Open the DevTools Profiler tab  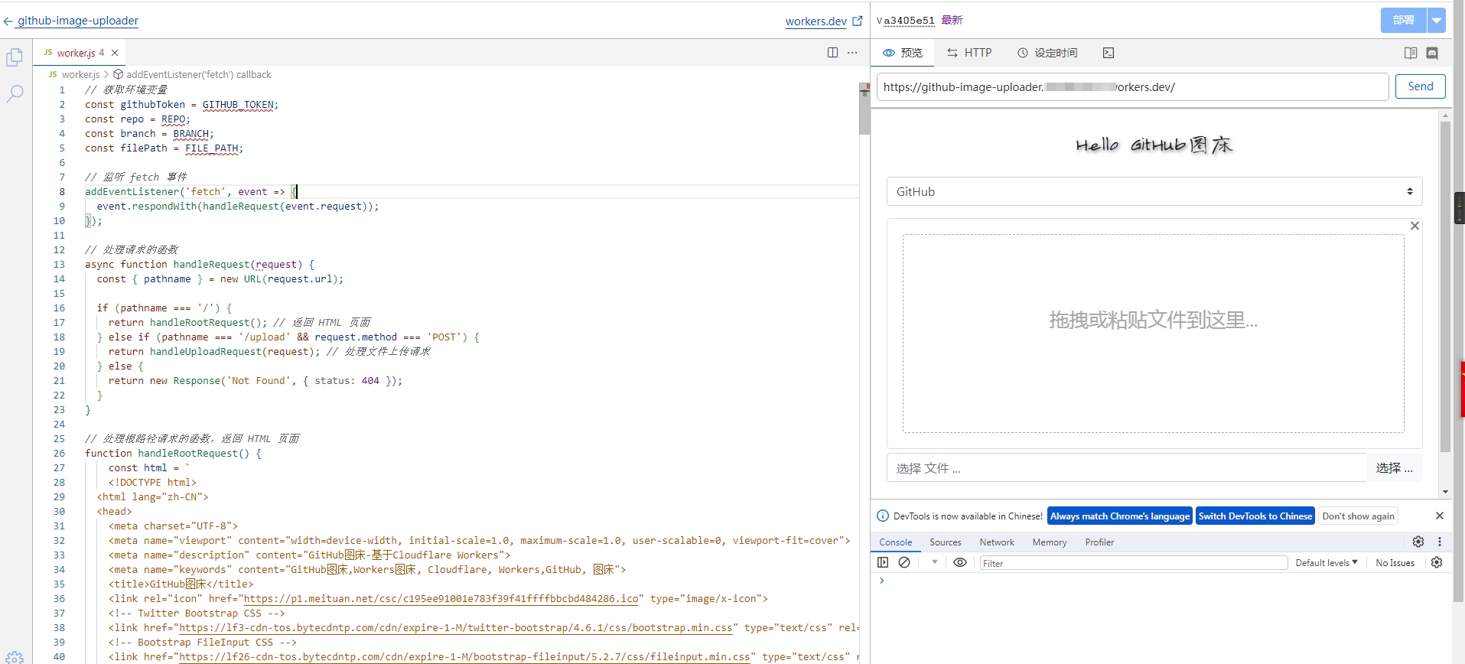(x=1099, y=542)
